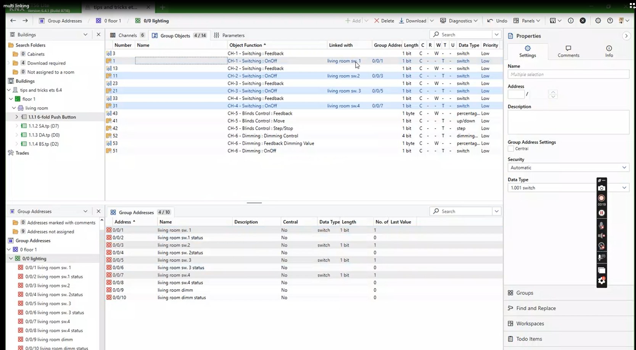Screen dimensions: 636x350
Task: Close the Buildings side panel
Action: [x=98, y=34]
